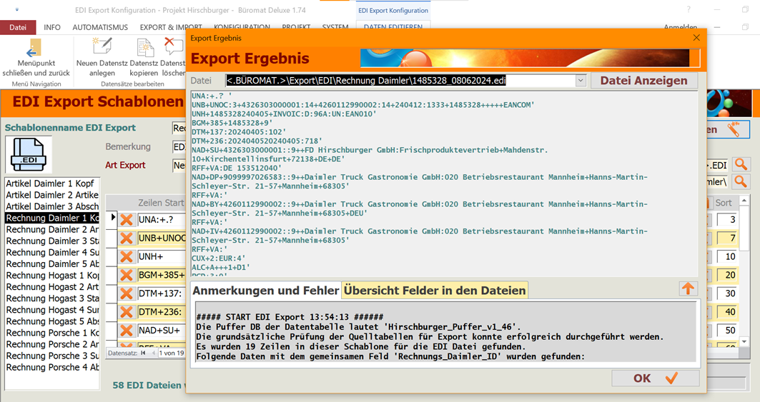Screen dimensions: 760x402
Task: Close the Export Ergebnis dialog
Action: click(696, 38)
